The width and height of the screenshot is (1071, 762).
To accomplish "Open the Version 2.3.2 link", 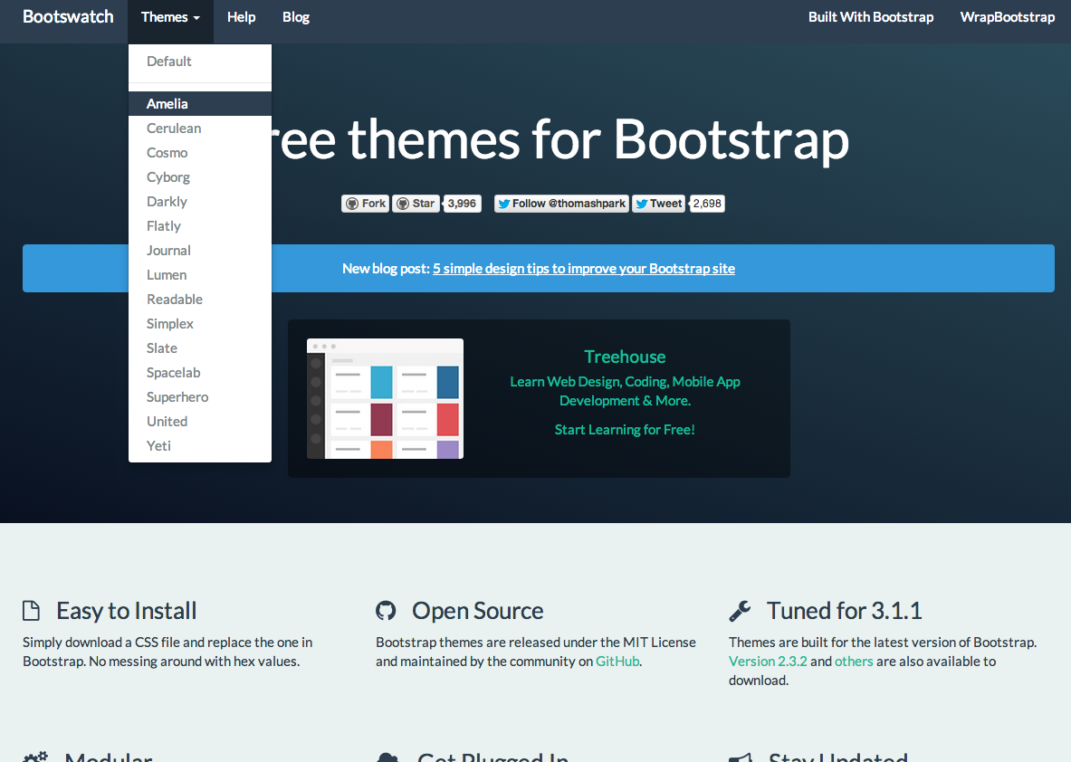I will tap(768, 661).
